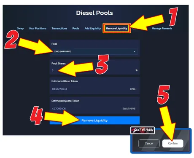The width and height of the screenshot is (194, 158).
Task: Select the Pools tab
Action: (76, 28)
